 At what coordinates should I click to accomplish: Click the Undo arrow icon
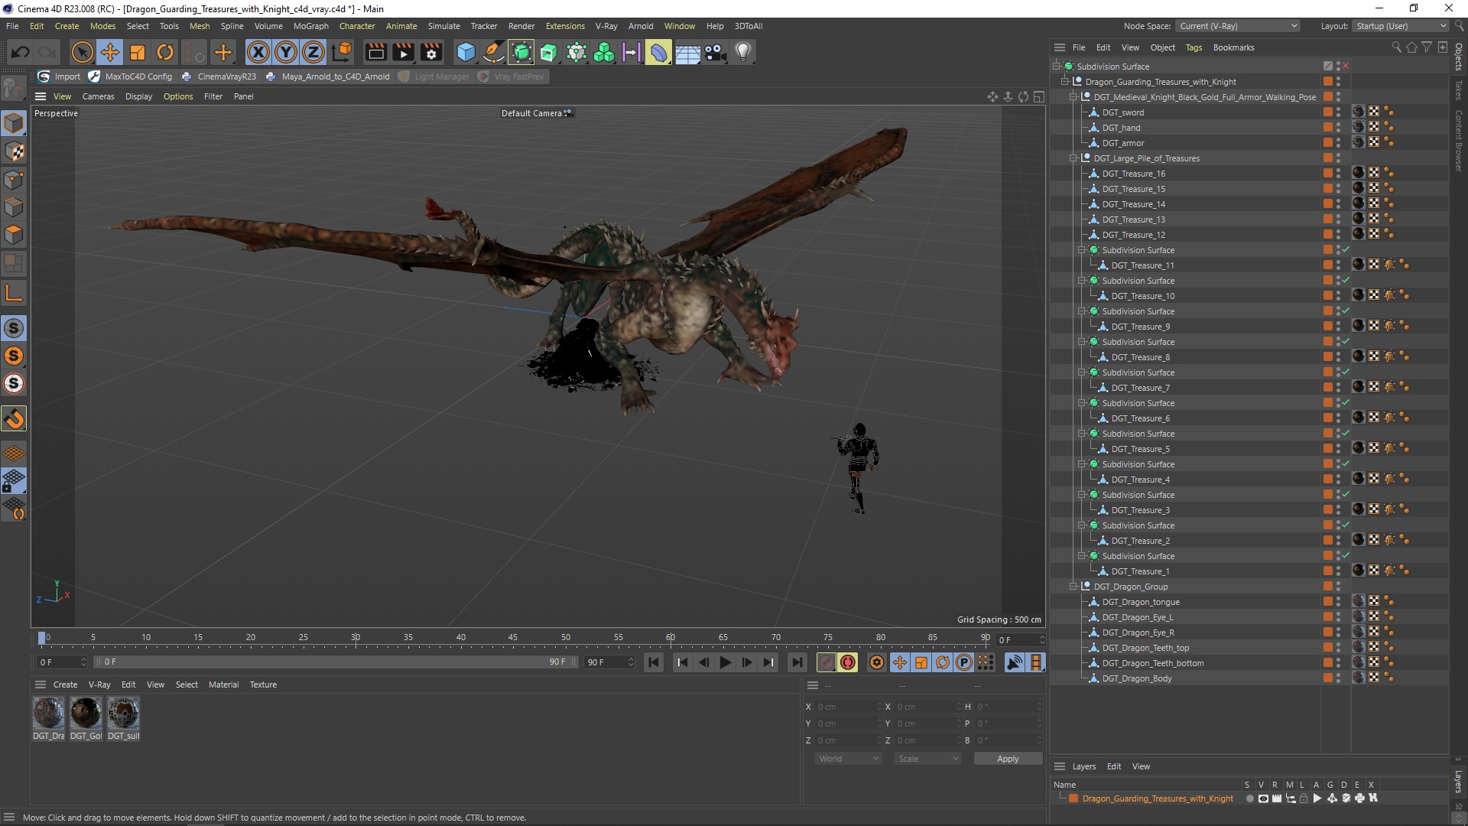pos(21,52)
